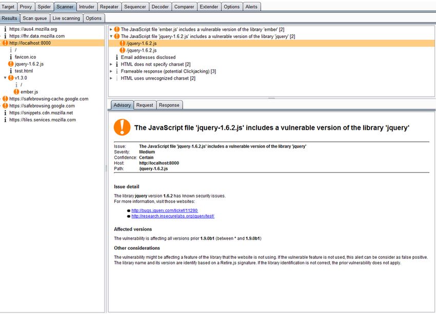Screen dimensions: 436x314
Task: Click the info icon beside HTML does not specify charset
Action: [117, 64]
